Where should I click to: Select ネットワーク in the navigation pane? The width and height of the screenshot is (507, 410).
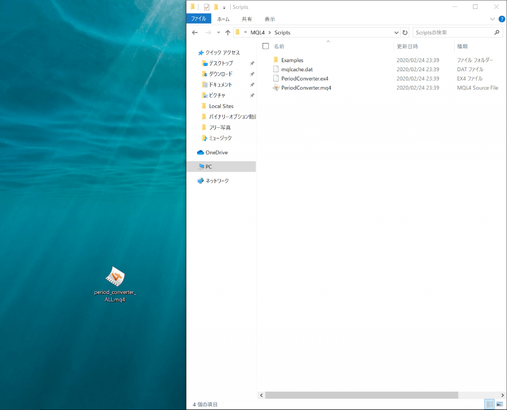point(217,181)
